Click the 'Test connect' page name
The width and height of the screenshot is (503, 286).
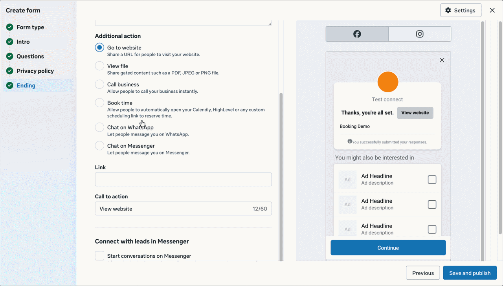point(387,99)
